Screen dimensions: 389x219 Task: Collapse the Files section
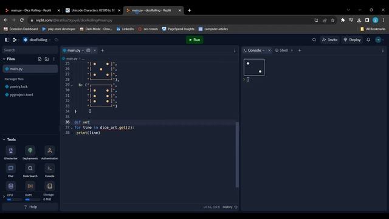[x=4, y=59]
